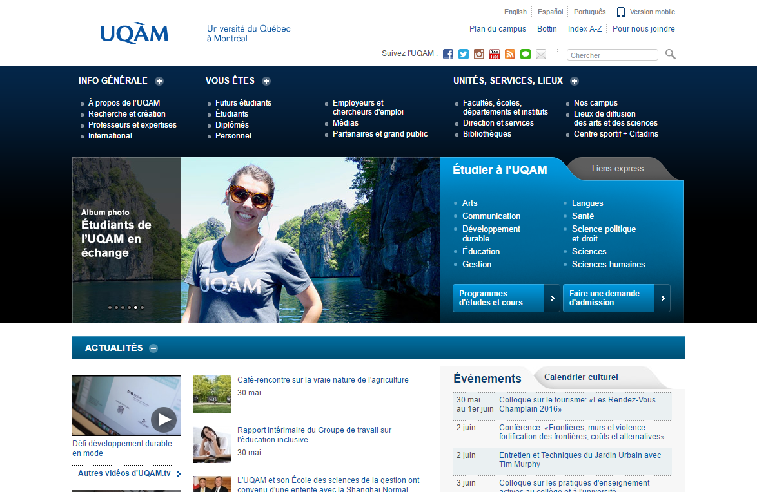The width and height of the screenshot is (757, 492).
Task: Open Étudiants de l'UQAM en échange album
Action: point(116,239)
